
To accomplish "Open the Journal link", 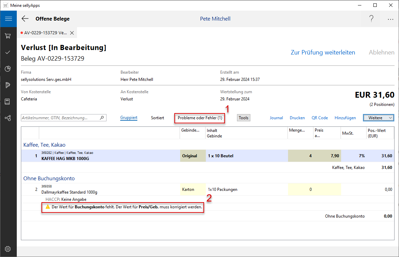I will click(276, 118).
